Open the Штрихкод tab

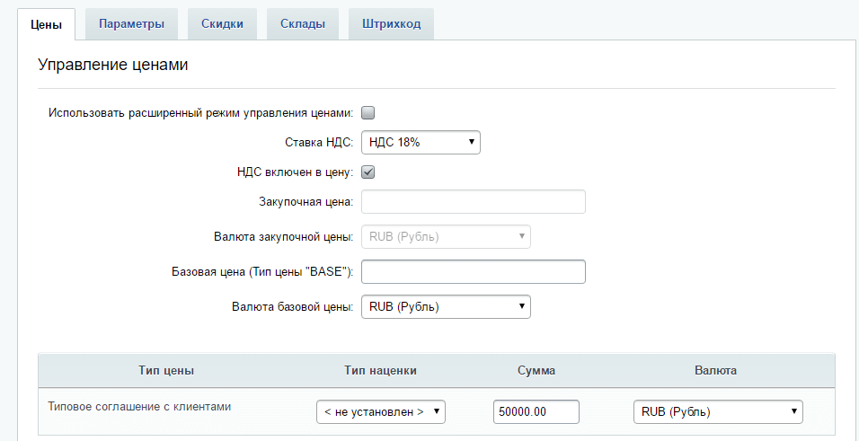coord(391,24)
